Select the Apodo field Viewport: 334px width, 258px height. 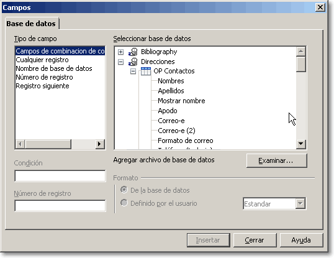pyautogui.click(x=168, y=111)
